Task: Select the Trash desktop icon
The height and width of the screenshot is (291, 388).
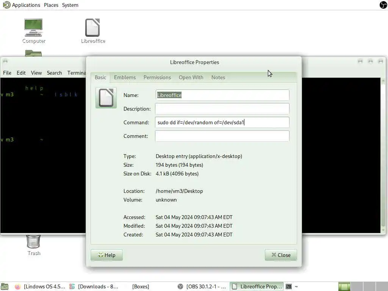Action: coord(34,245)
